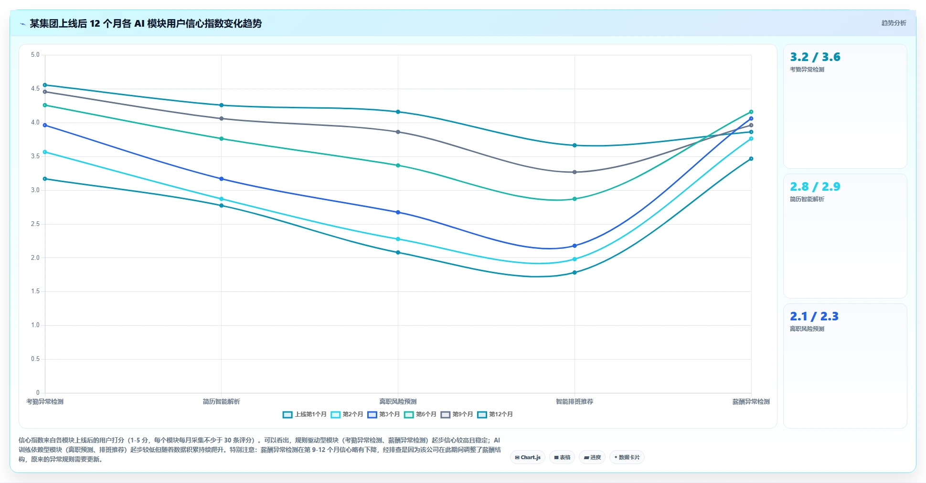Screen dimensions: 926x483
Task: Select the Chart.js chip
Action: coord(528,457)
